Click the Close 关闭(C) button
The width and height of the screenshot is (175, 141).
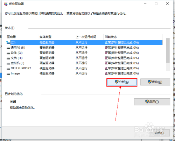159,133
